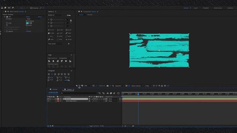
Task: Click the timeline layer search field
Action: tap(78, 93)
